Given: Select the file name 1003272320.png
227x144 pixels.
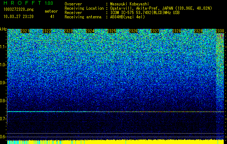Looking at the screenshot, I should (19, 10).
